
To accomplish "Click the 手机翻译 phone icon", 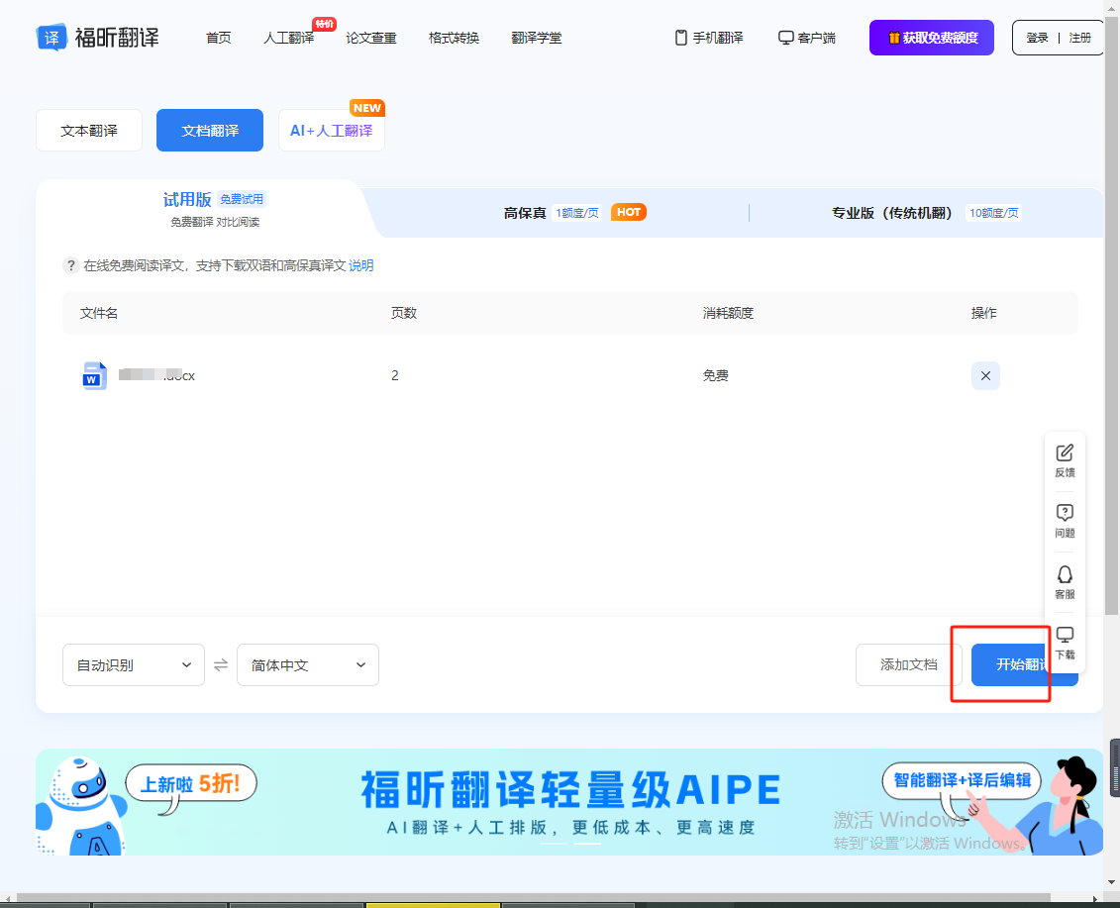I will coord(680,38).
